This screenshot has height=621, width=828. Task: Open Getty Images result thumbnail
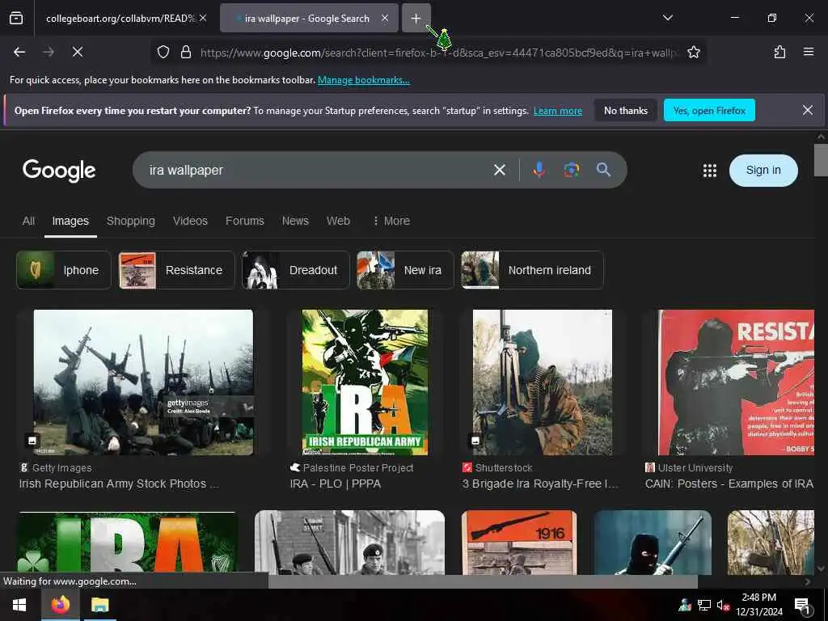click(x=143, y=382)
